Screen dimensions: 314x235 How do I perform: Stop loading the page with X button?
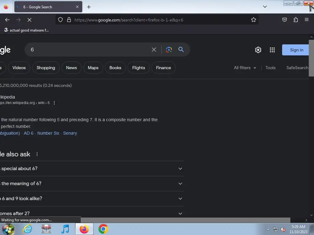(x=29, y=20)
